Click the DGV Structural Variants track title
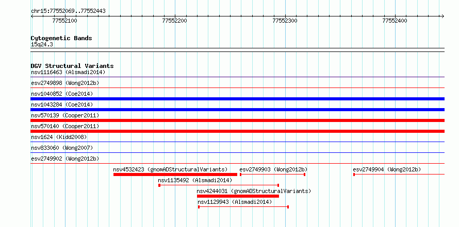Image resolution: width=459 pixels, height=227 pixels. coord(72,66)
